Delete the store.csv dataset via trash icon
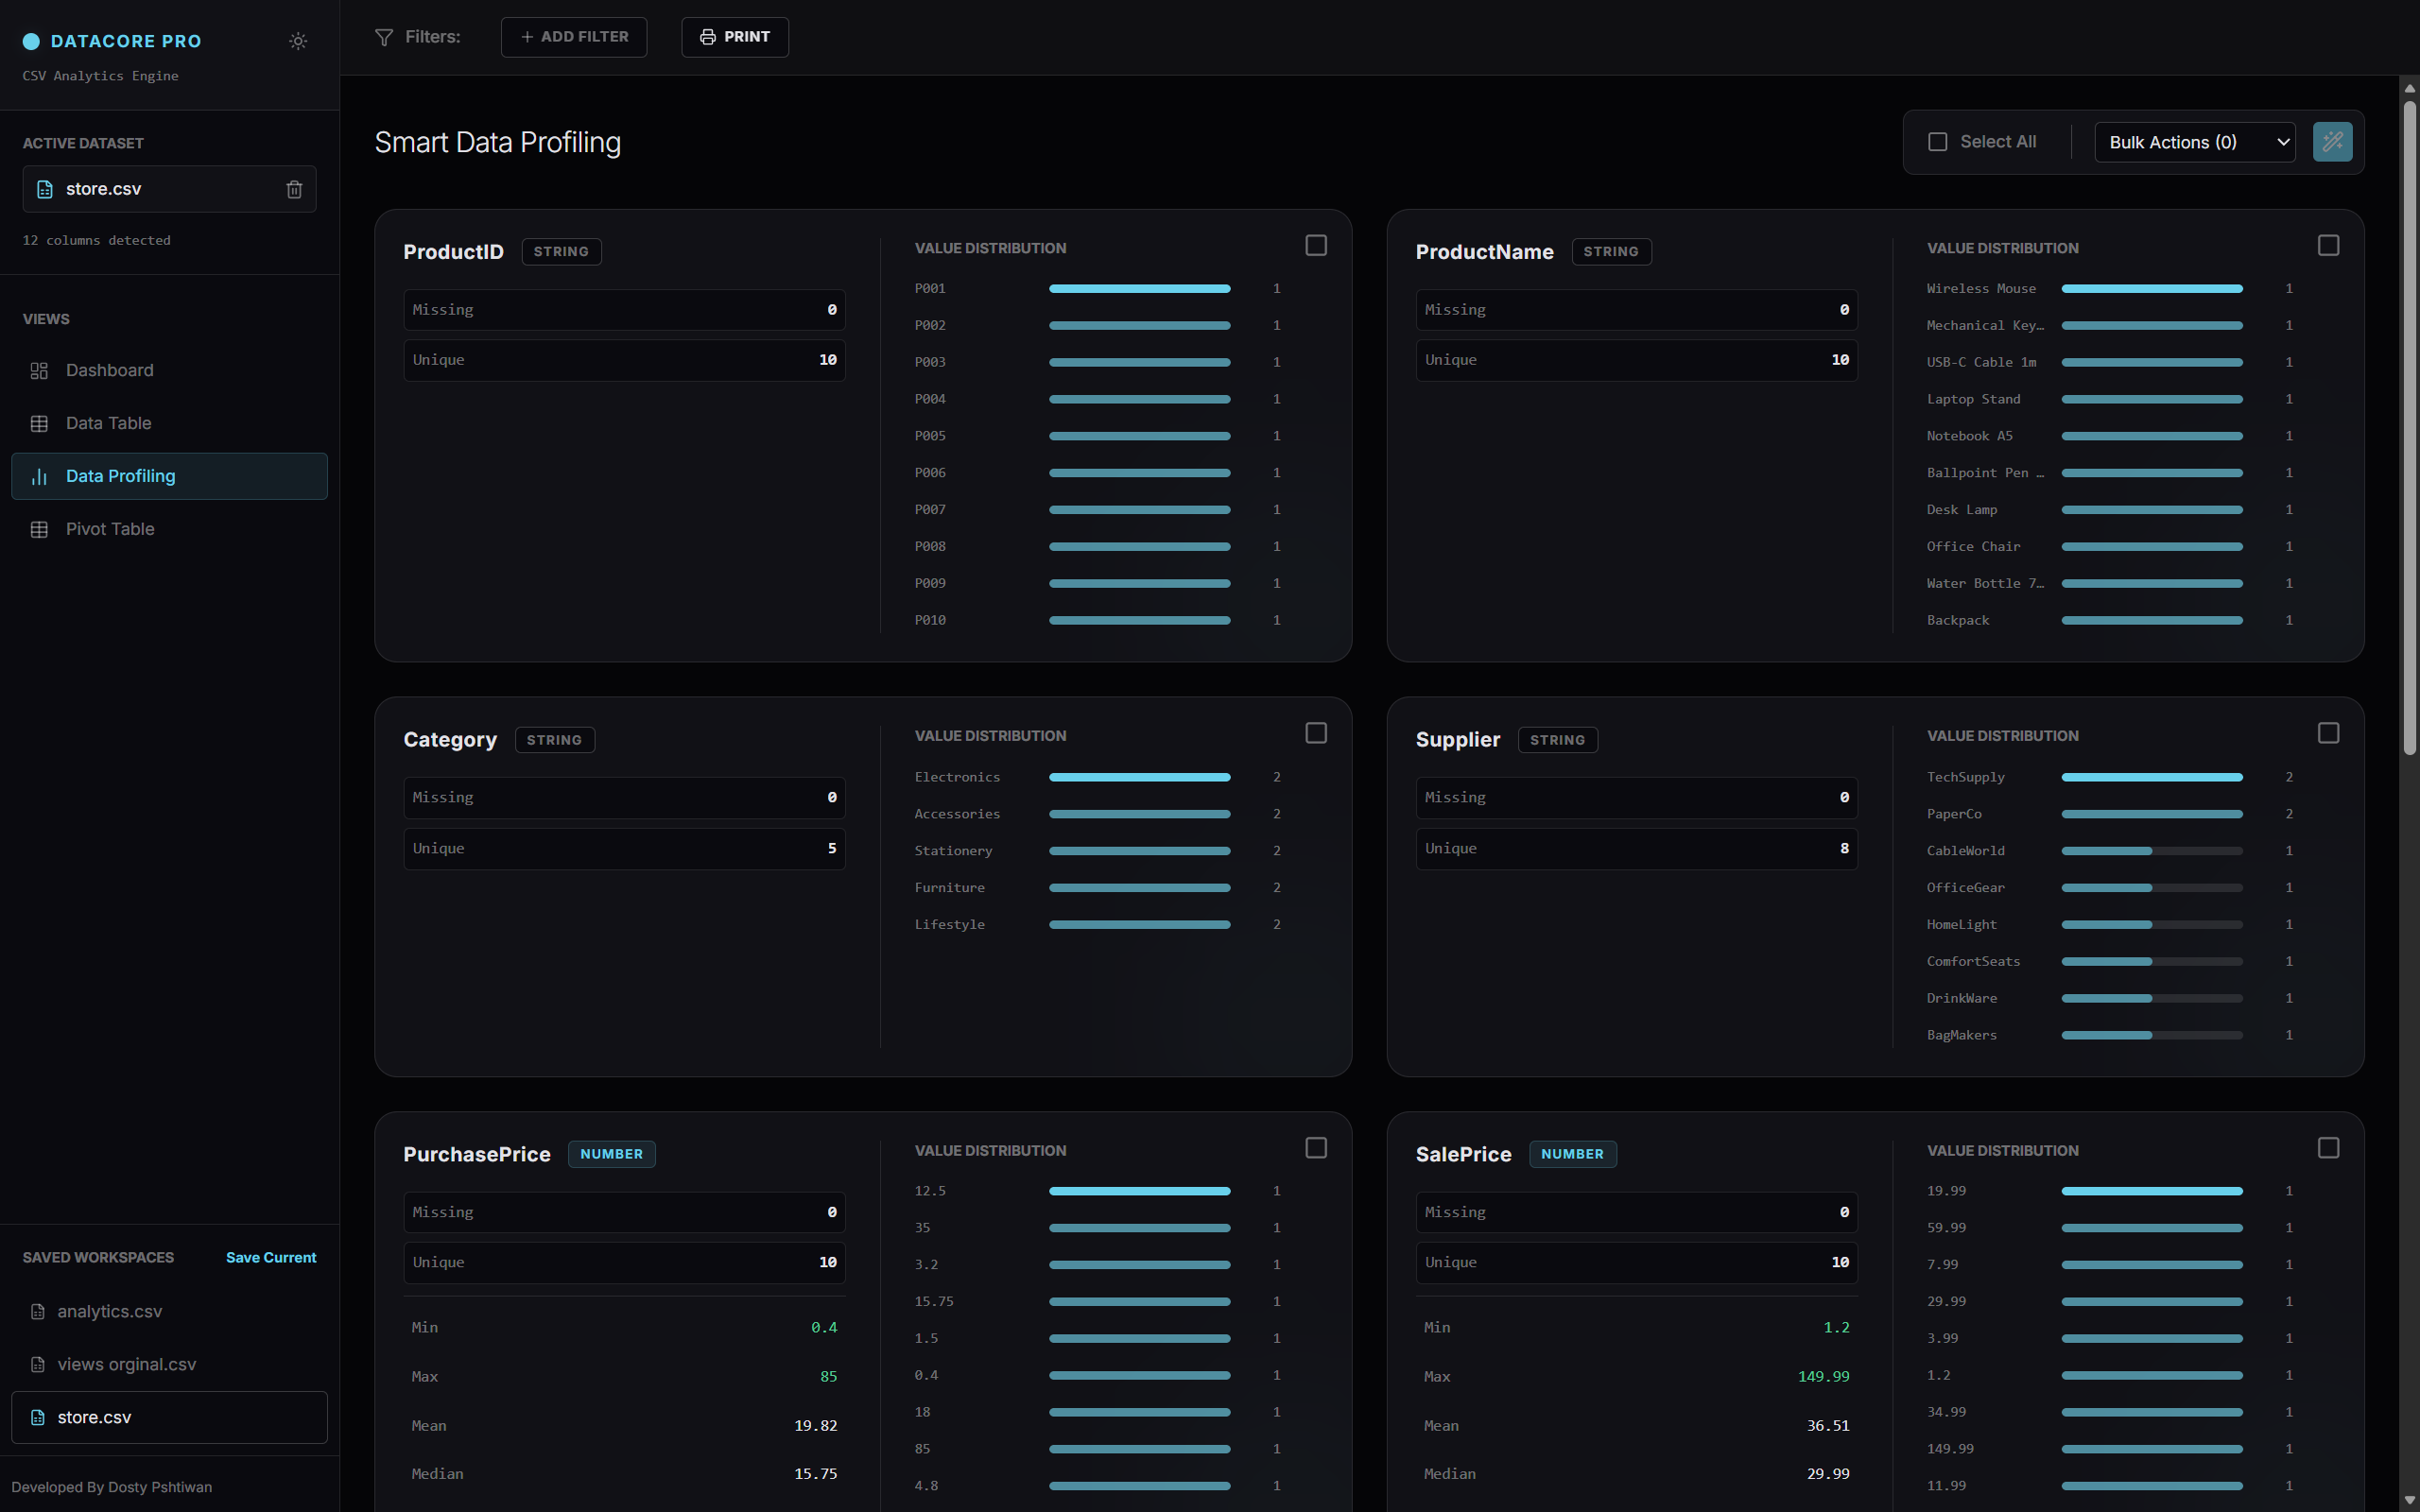 [294, 189]
